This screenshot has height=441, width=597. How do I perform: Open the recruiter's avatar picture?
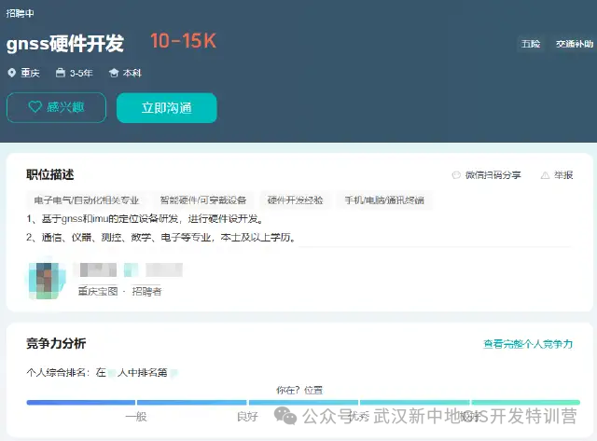47,281
